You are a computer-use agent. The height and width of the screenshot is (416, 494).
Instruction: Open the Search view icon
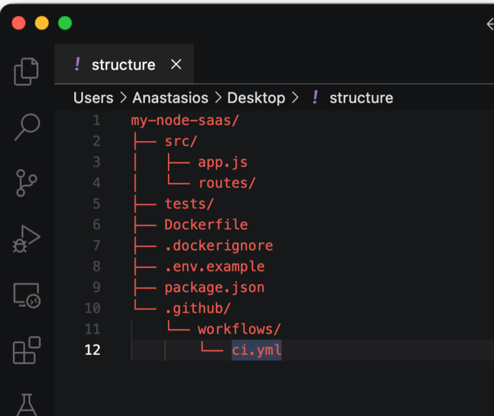pos(27,126)
